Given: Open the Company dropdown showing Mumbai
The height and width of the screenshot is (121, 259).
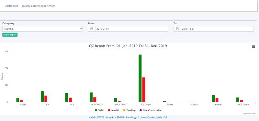Looking at the screenshot, I should [x=42, y=29].
